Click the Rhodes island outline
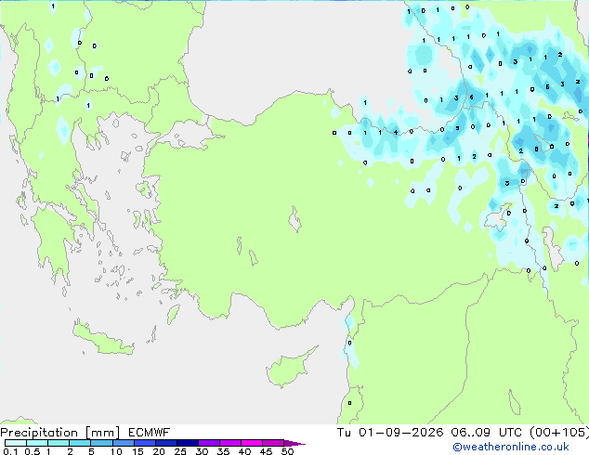Screen dimensions: 589x455 pos(173,314)
